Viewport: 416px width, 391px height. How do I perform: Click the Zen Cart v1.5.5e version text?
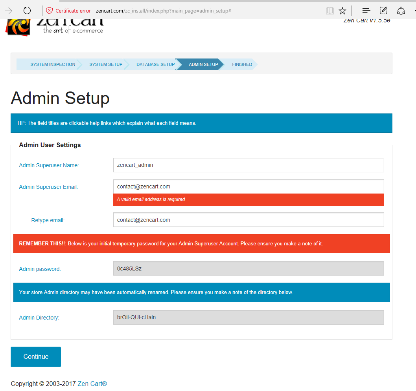pyautogui.click(x=366, y=21)
